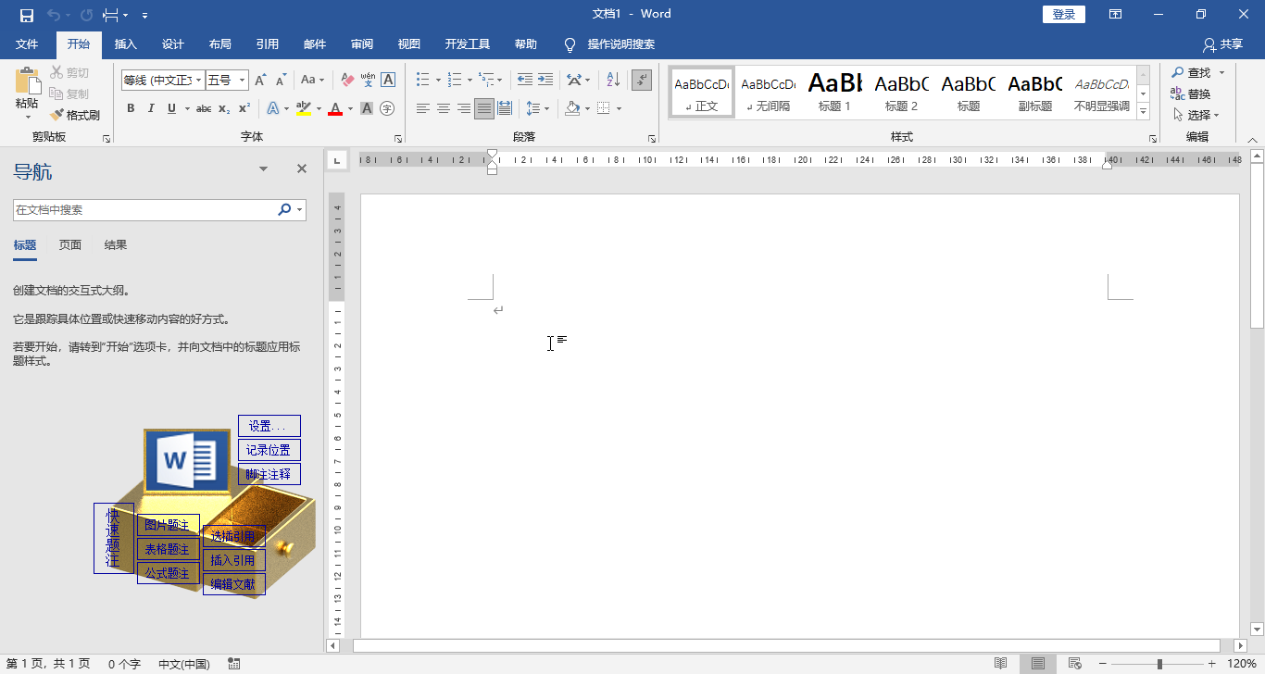This screenshot has height=674, width=1265.
Task: Increase paragraph indent
Action: (x=545, y=81)
